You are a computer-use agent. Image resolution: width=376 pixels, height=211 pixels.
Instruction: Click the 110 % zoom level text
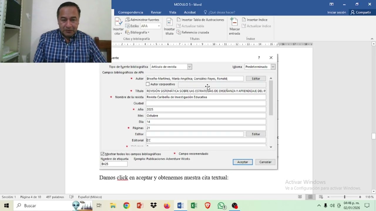[369, 197]
